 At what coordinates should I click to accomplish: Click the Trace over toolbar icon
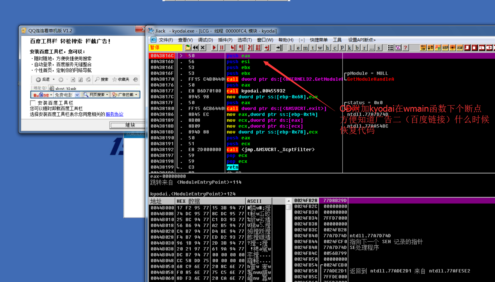258,47
